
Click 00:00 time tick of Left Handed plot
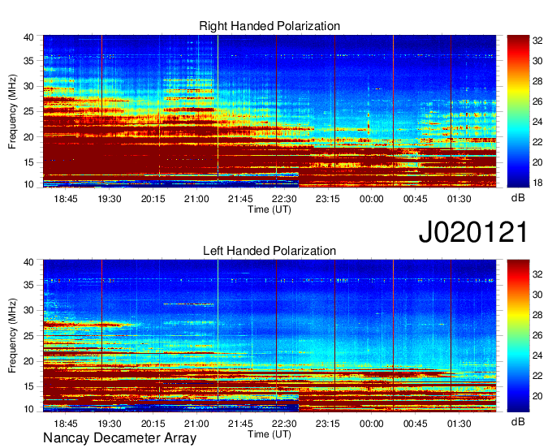(372, 424)
